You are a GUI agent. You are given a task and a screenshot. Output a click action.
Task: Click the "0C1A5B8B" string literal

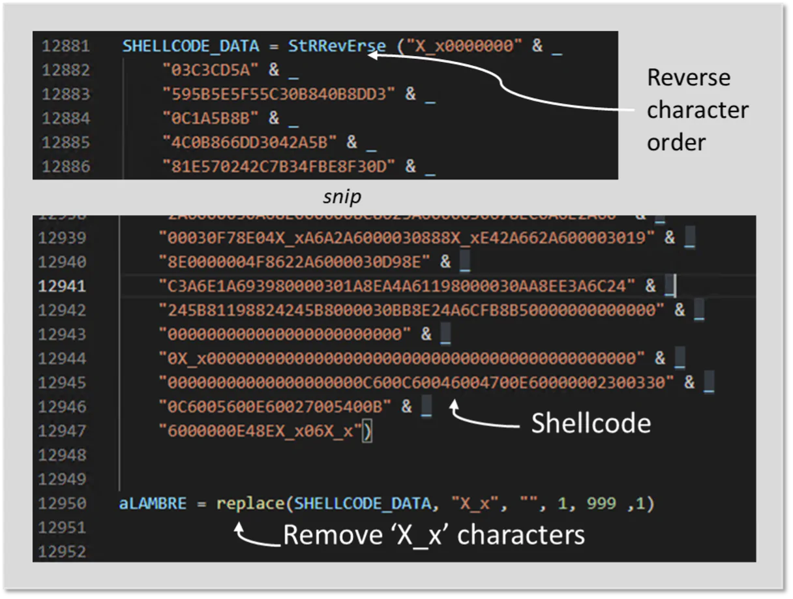(x=211, y=118)
